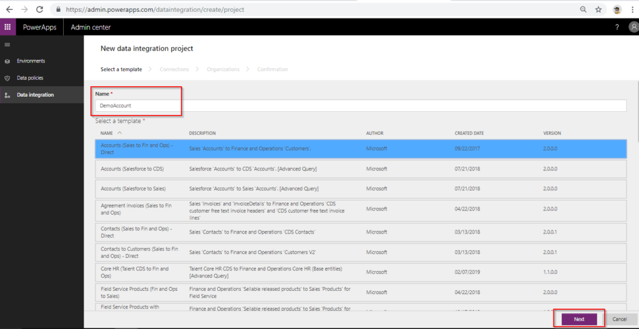The height and width of the screenshot is (329, 639).
Task: Select Agreement invoices (Sales to Fin and Ops) template
Action: (x=361, y=210)
